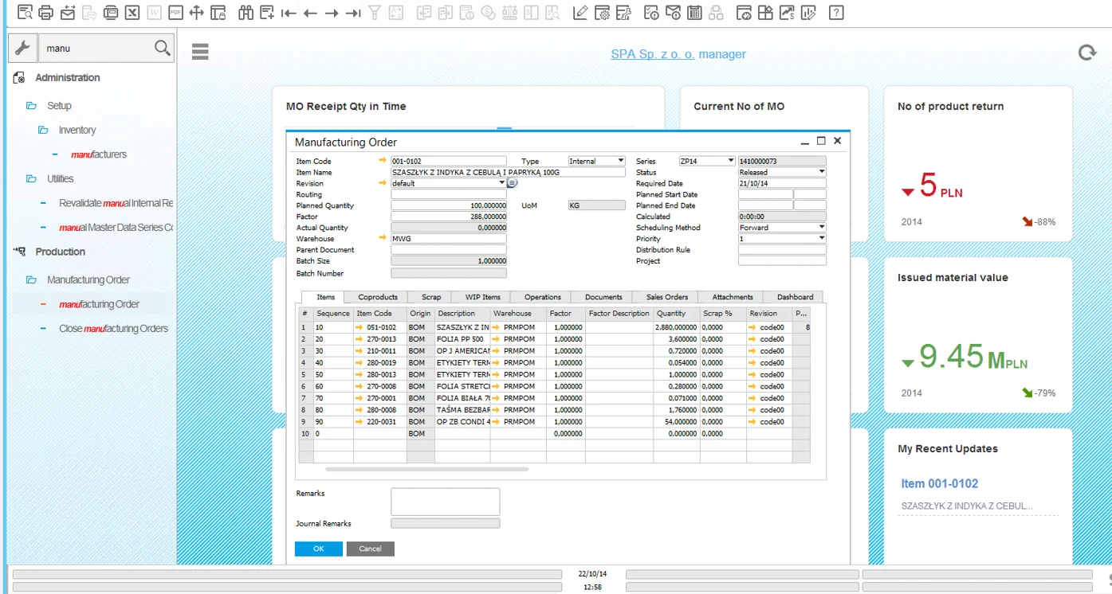
Task: Switch to the Operations tab
Action: (543, 297)
